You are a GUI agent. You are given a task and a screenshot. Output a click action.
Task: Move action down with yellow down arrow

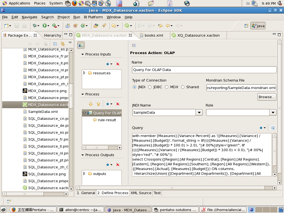point(90,104)
